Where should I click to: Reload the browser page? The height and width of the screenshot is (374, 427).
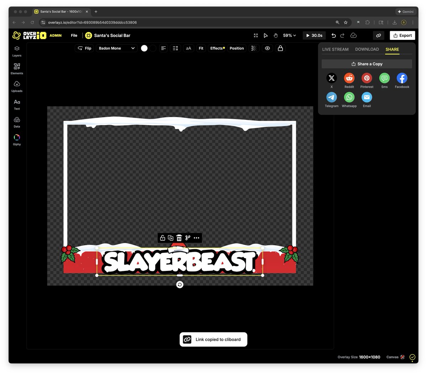(x=32, y=22)
